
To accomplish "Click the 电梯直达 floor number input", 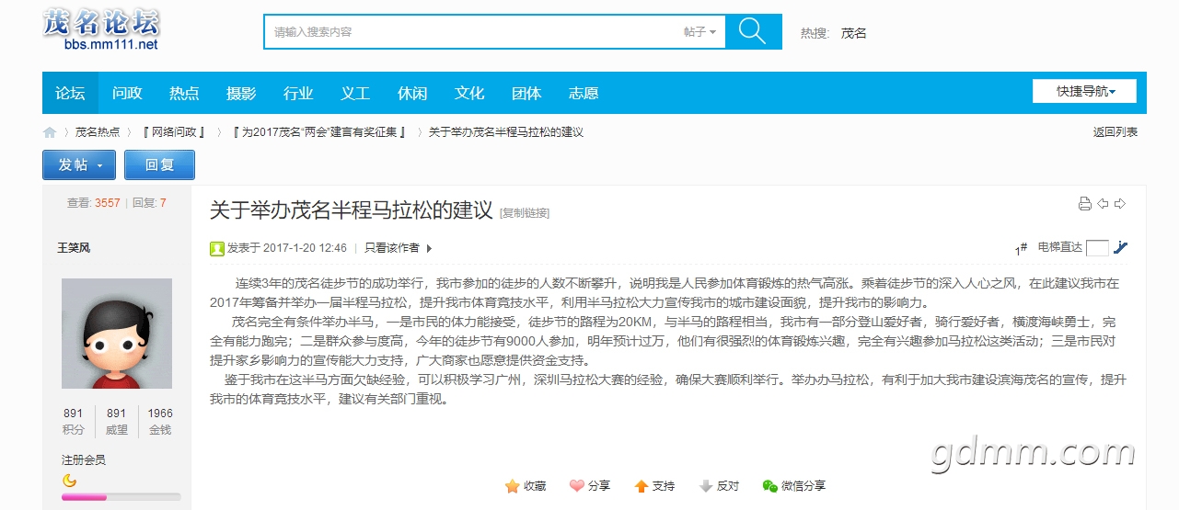I will click(1097, 248).
